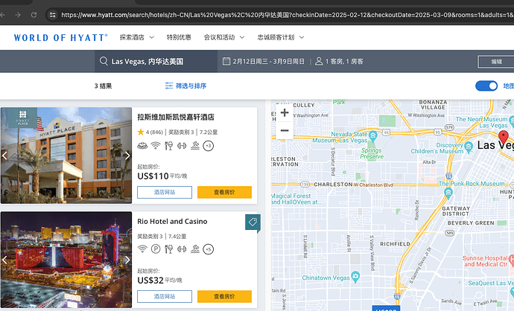Click the filter sliders icon
The image size is (514, 311).
pos(169,86)
